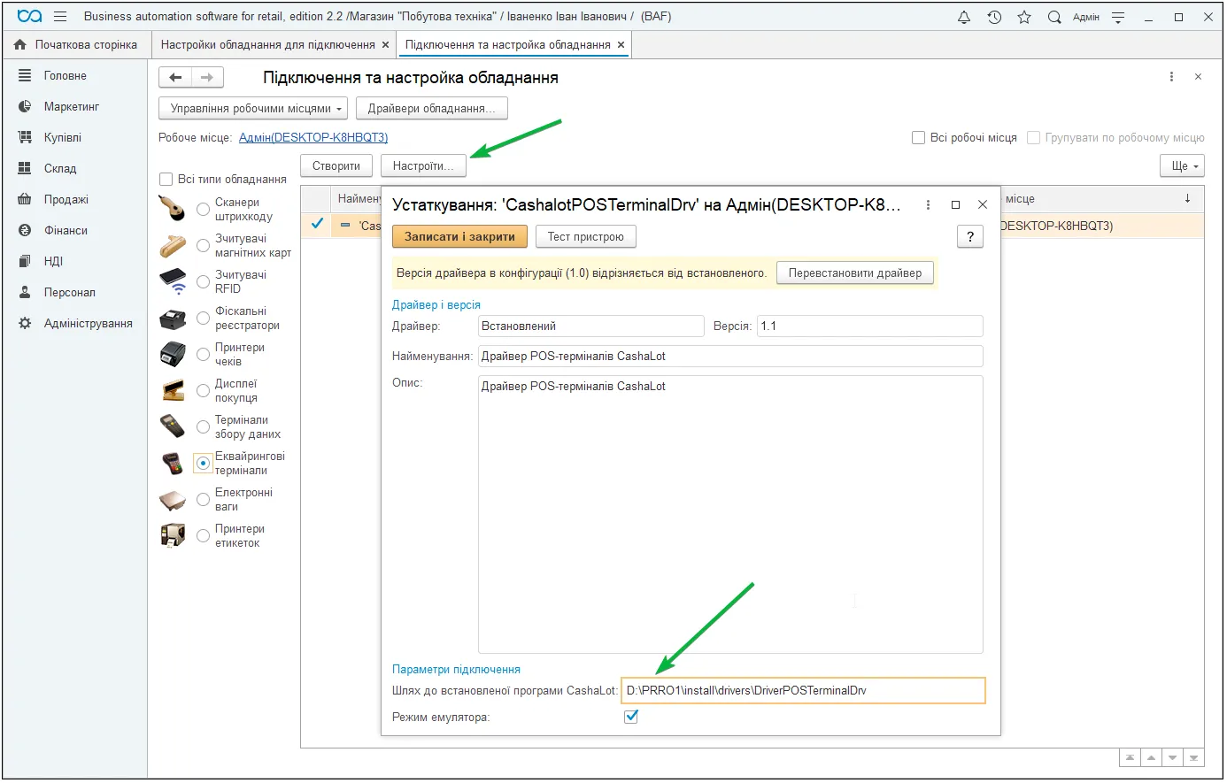Screen dimensions: 1227x783
Task: Click the fiscal registrar device icon
Action: tap(173, 318)
